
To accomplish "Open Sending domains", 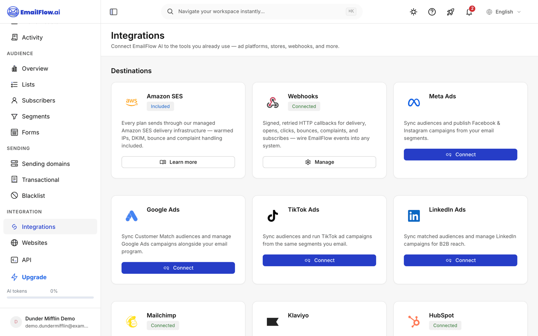I will pos(50,164).
